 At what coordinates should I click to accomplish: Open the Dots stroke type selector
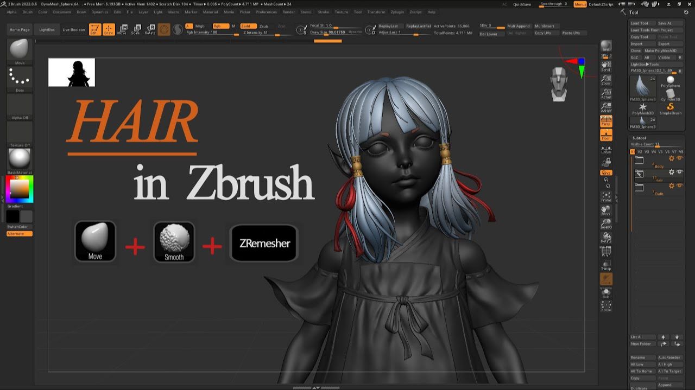[20, 78]
